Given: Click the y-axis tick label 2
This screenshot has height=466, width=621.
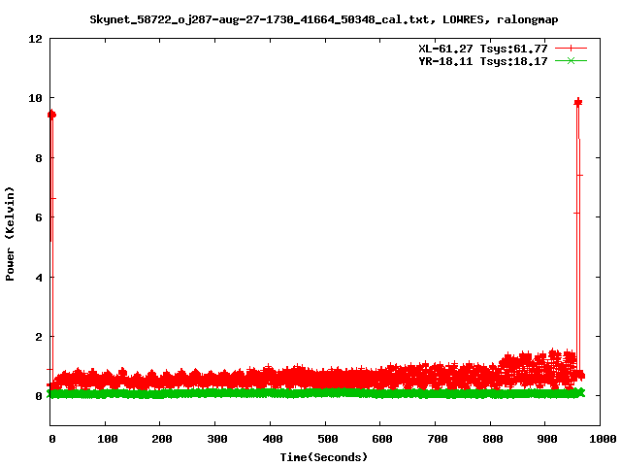Looking at the screenshot, I should [x=39, y=337].
